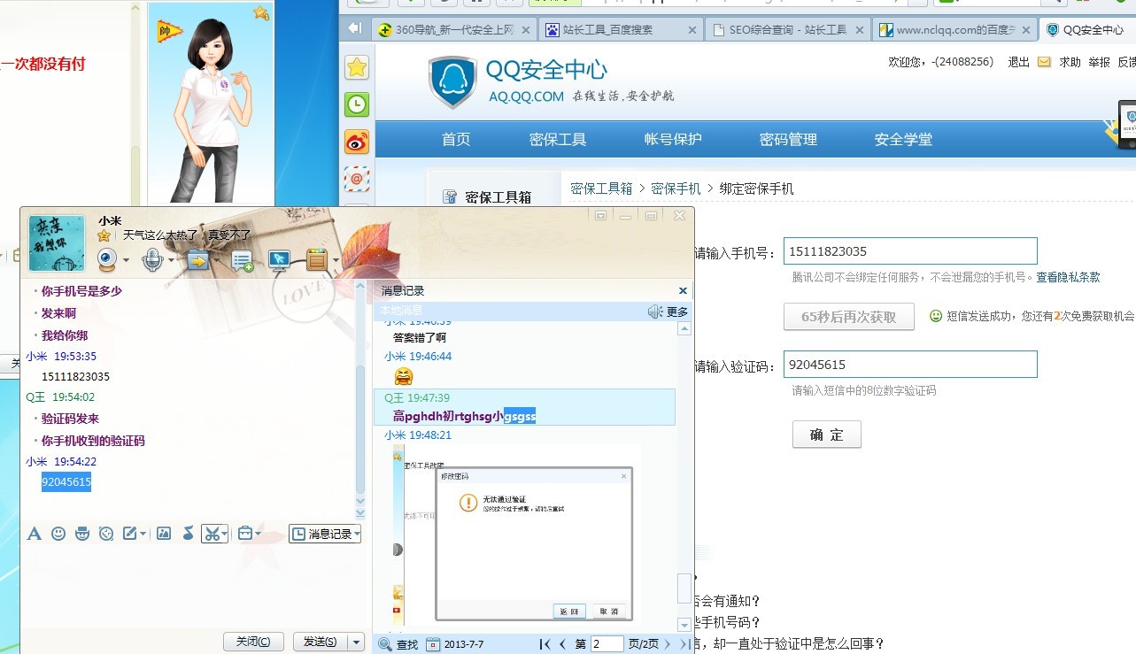
Task: Open Weibo sidebar icon in browser
Action: [x=357, y=142]
